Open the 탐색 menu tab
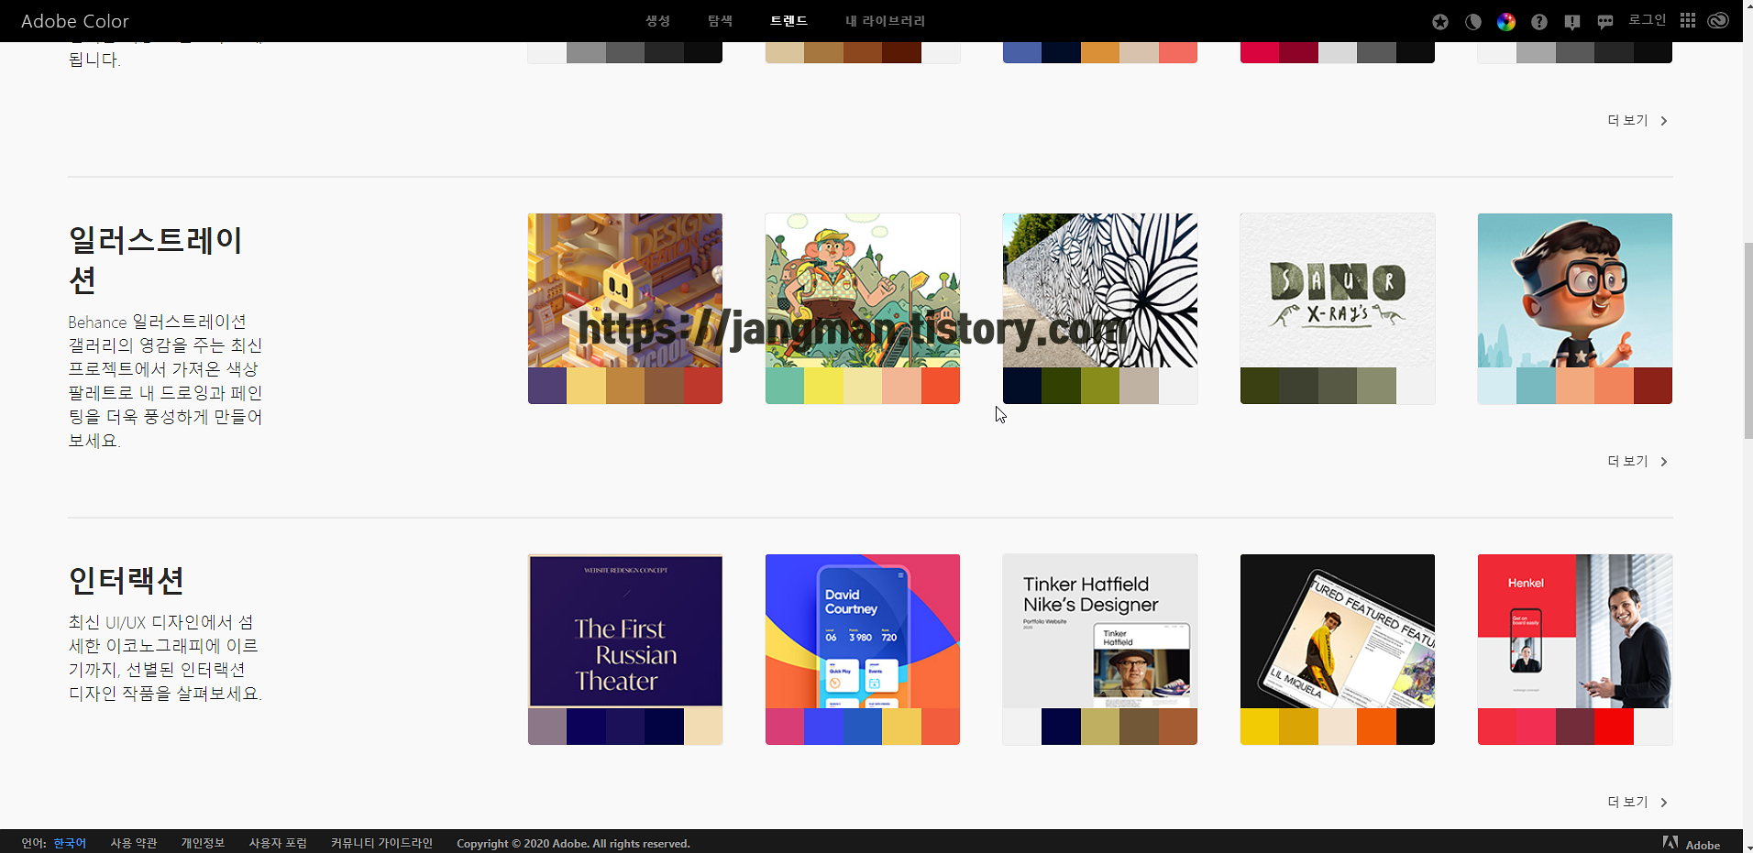 (720, 20)
